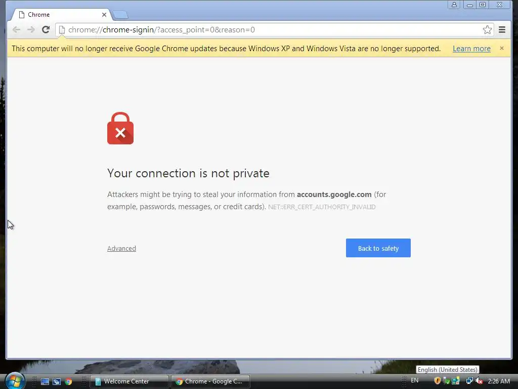Click the muted volume speaker icon
The image size is (518, 389).
479,381
